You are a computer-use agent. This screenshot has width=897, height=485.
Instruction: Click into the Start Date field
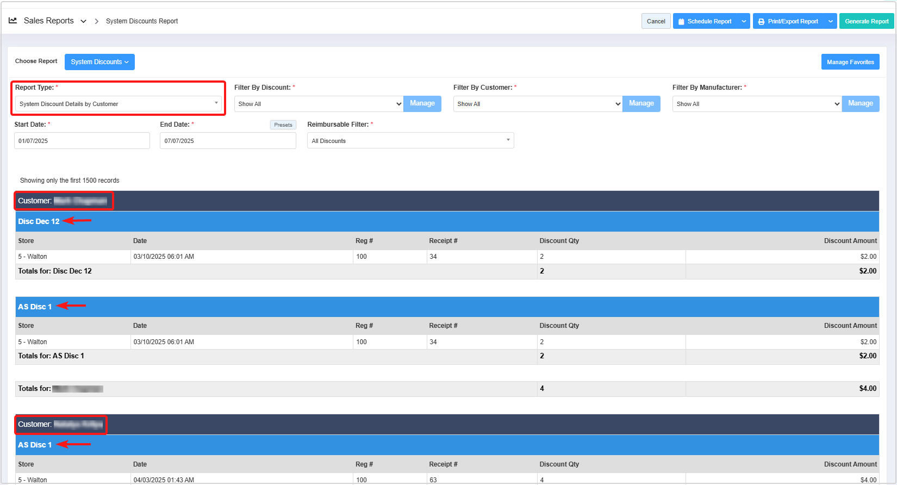82,141
